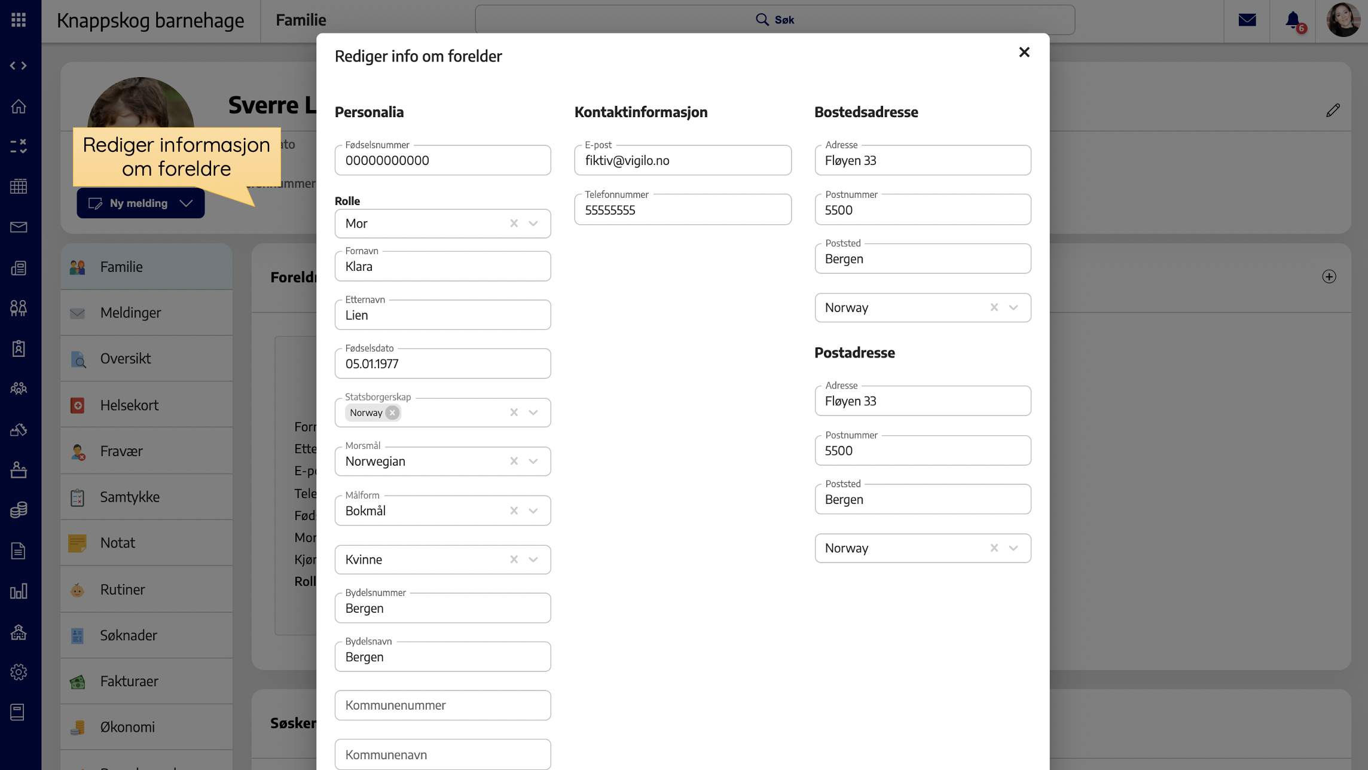Click the Telefonnummer field

pos(683,210)
